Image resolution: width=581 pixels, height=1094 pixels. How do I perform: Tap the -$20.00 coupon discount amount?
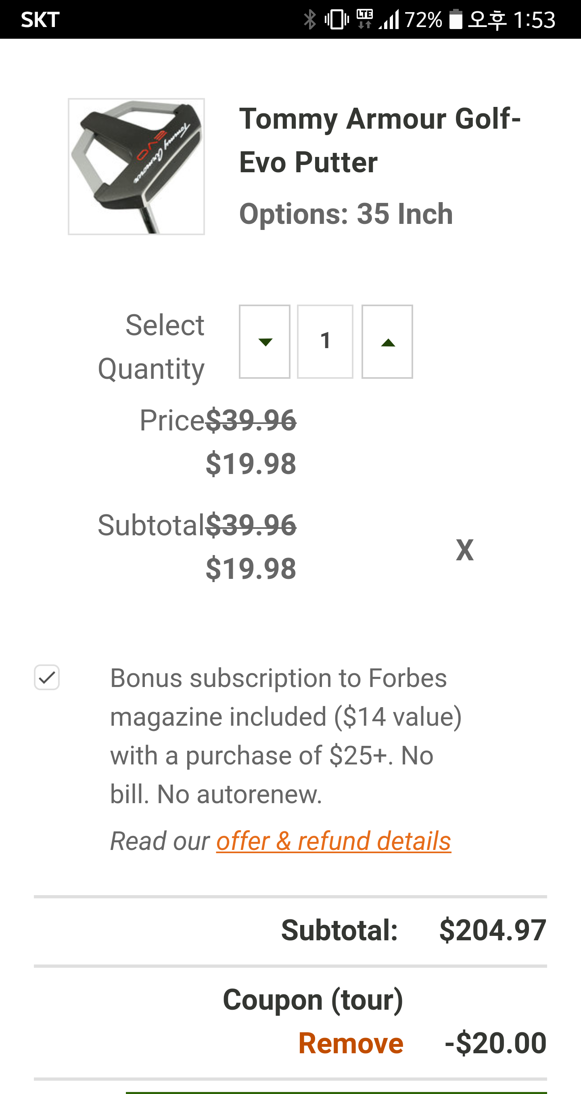pos(495,1043)
